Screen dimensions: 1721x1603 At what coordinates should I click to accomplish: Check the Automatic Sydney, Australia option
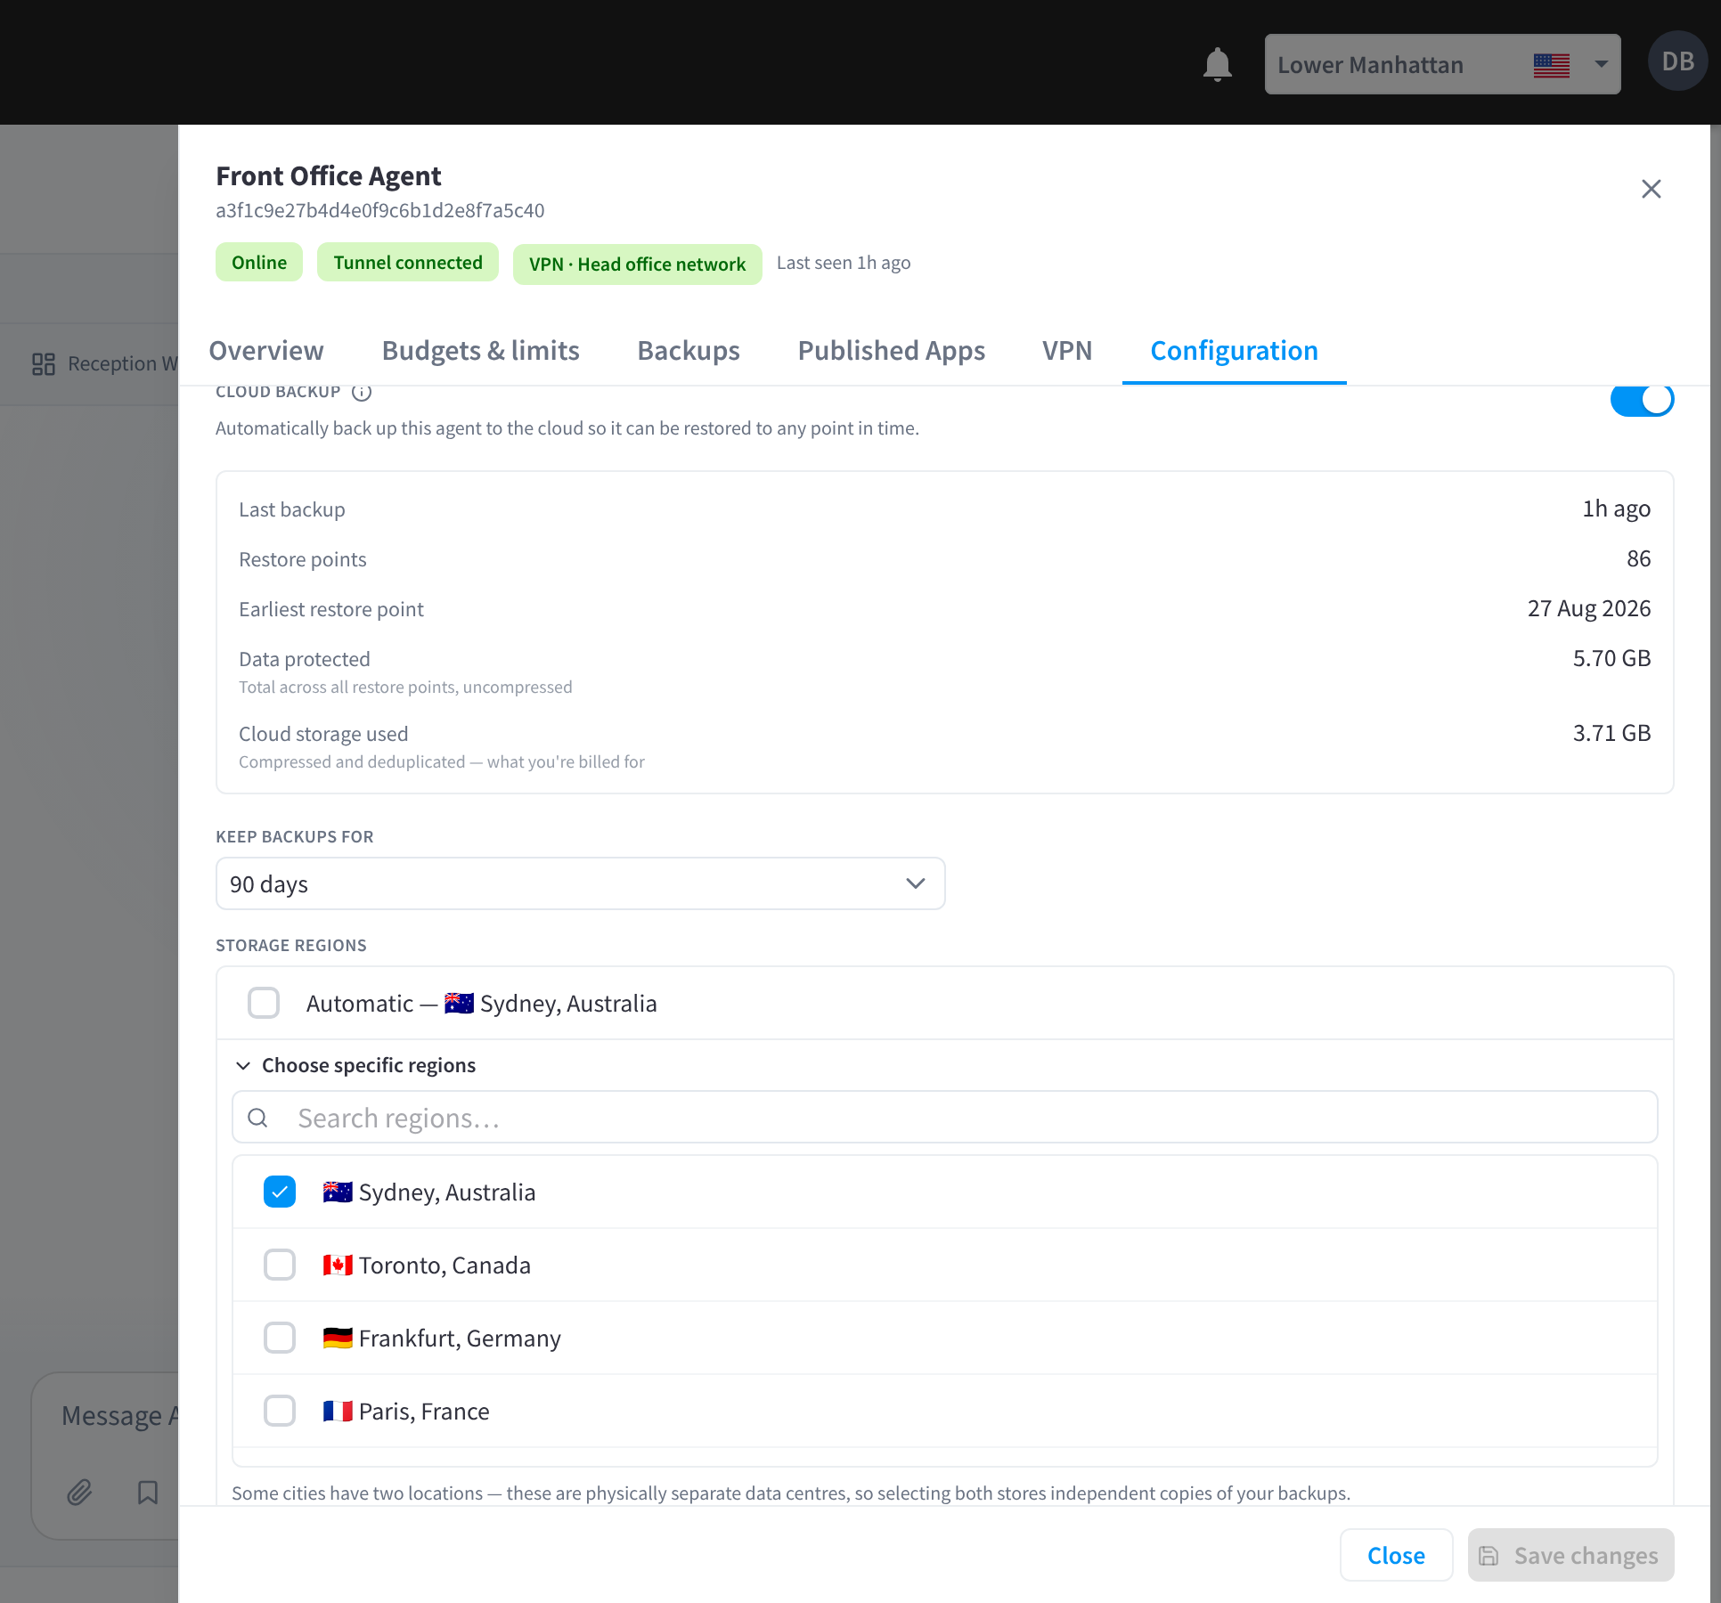(264, 1003)
